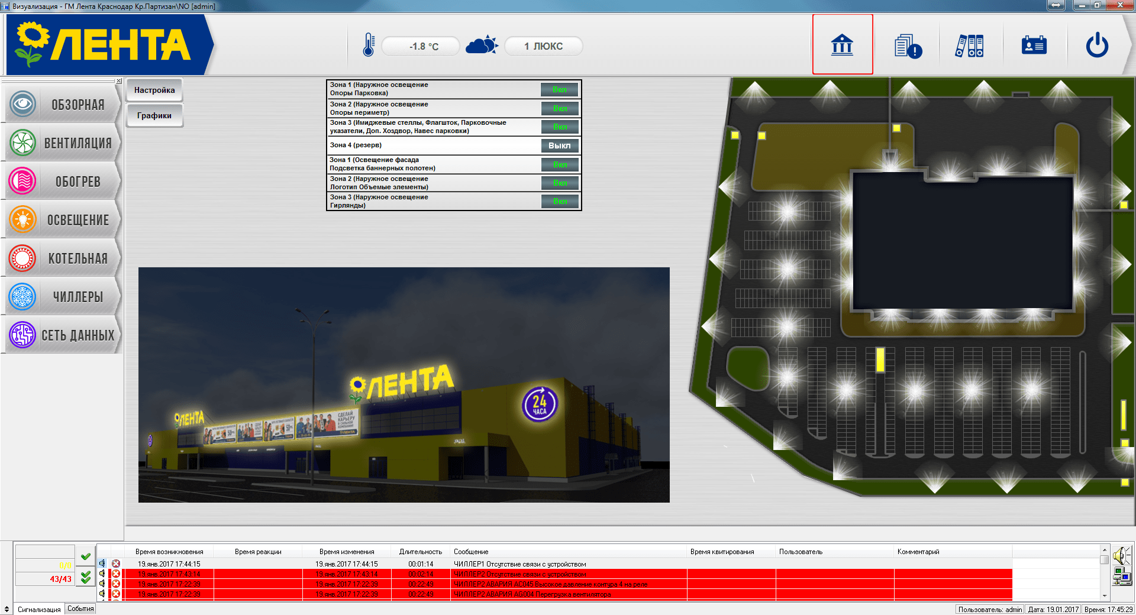1136x615 pixels.
Task: Acknowledge all alarms with double checkmark
Action: tap(86, 577)
